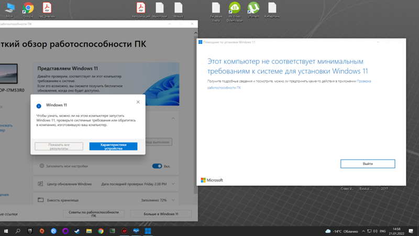Open the Киберпанк desktop file
Image resolution: width=419 pixels, height=236 pixels.
click(272, 9)
